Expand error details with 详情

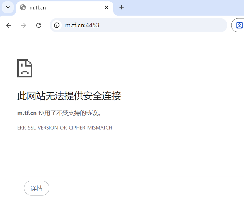pos(37,188)
